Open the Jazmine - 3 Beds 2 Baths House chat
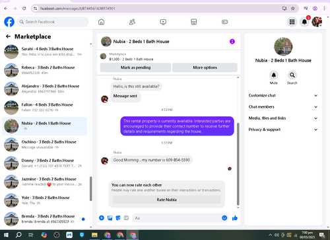 (45, 182)
